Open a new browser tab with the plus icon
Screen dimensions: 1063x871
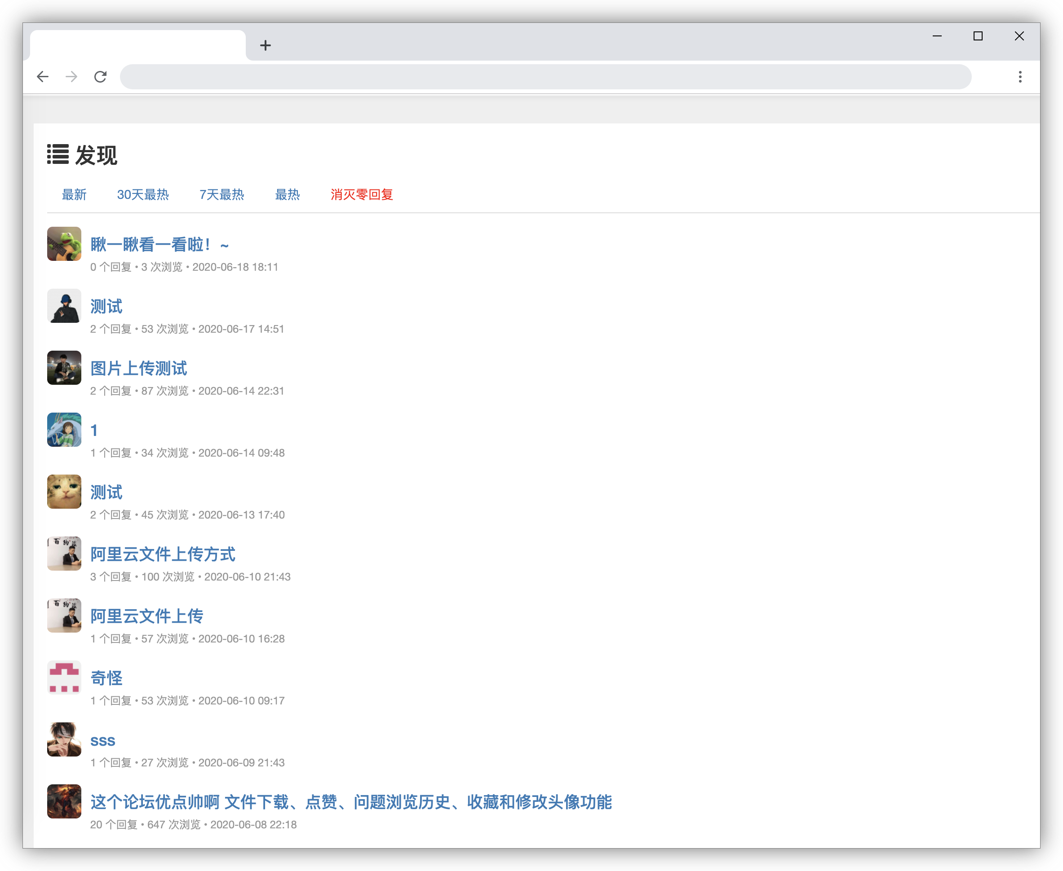(266, 46)
